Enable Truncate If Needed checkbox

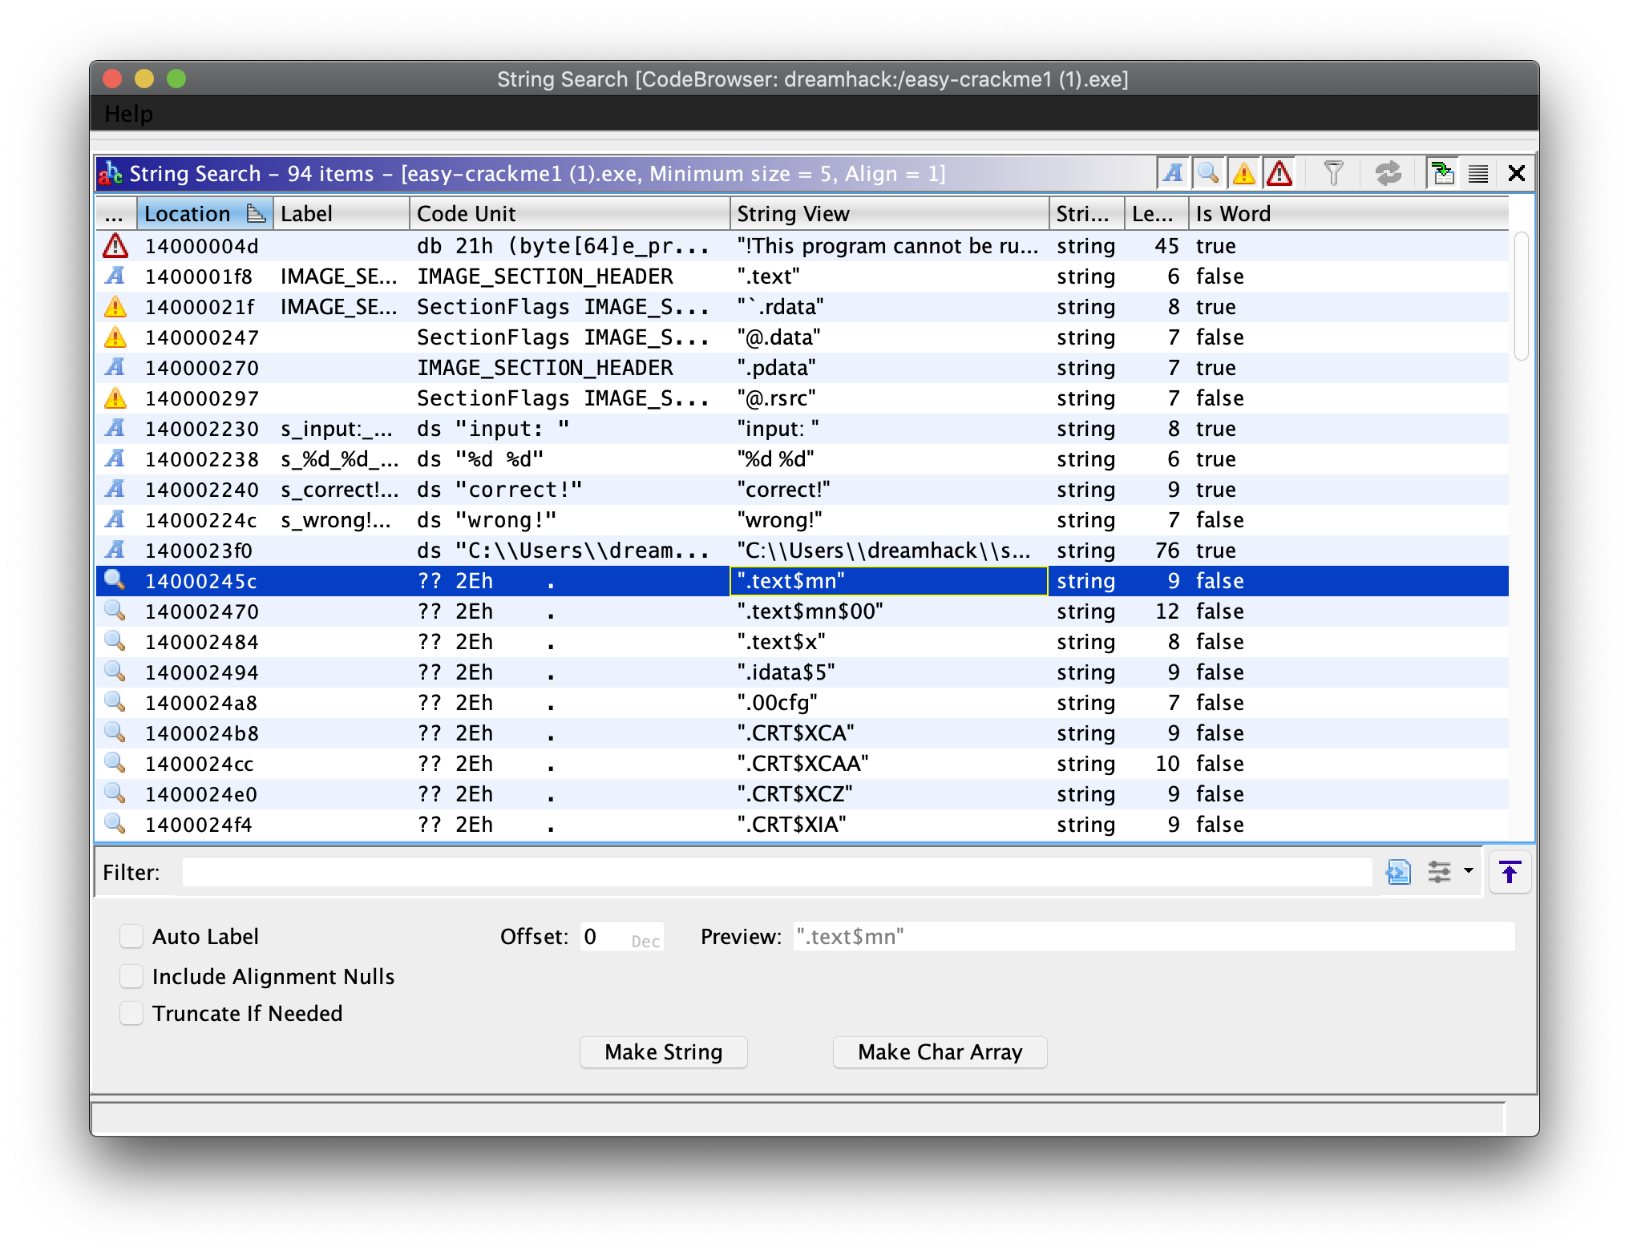131,1013
